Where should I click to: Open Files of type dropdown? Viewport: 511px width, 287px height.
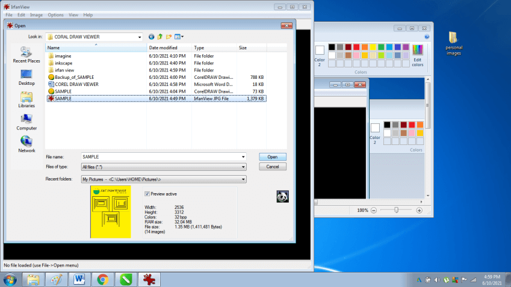click(x=164, y=167)
